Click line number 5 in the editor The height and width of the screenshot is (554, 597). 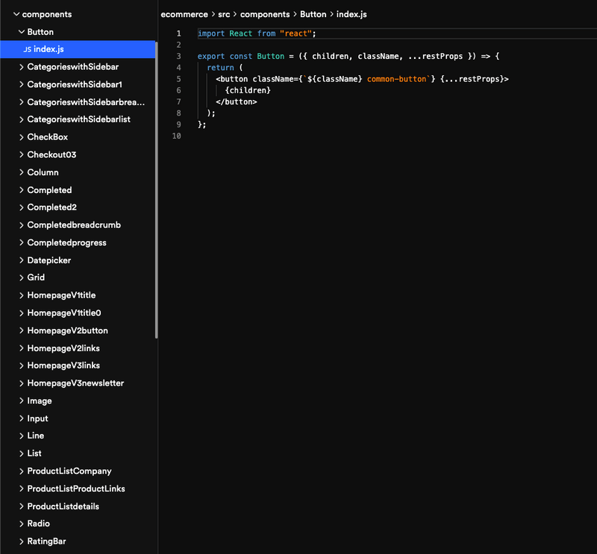(179, 78)
